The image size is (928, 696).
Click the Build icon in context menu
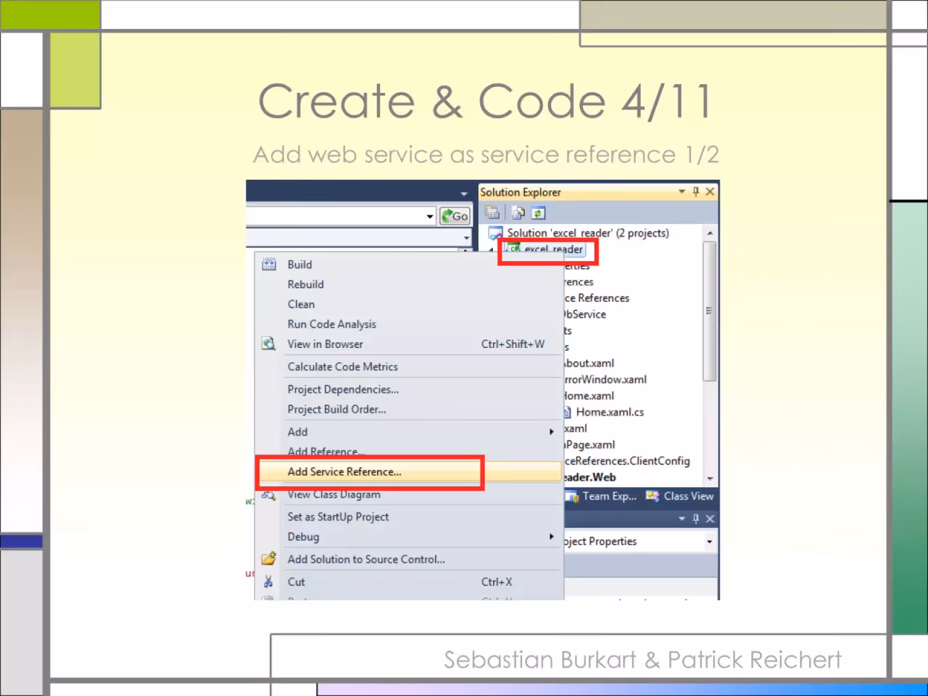[269, 265]
